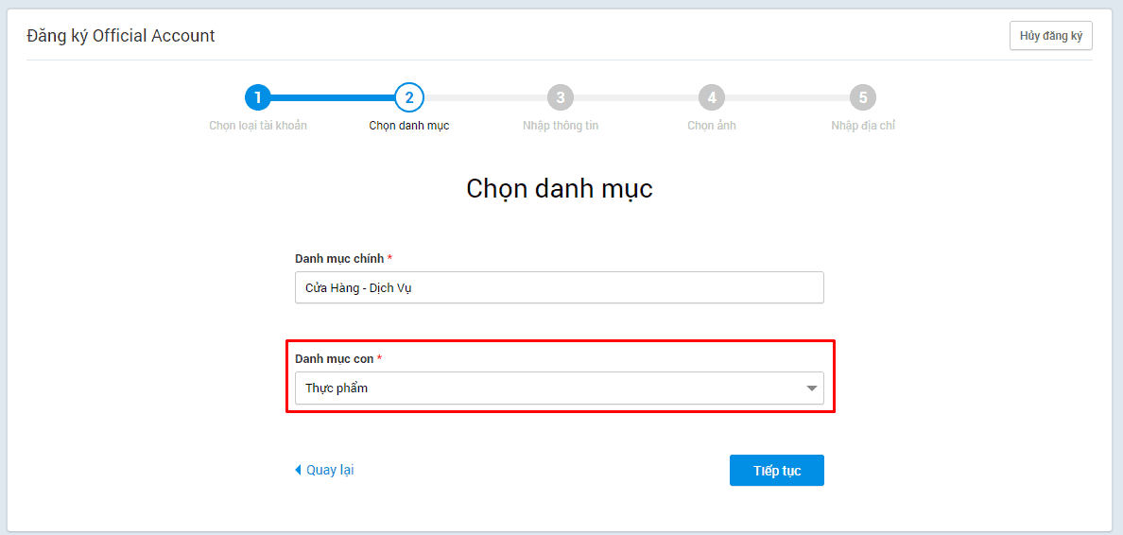Click the Hủy đăng ký button
This screenshot has height=535, width=1123.
(x=1050, y=36)
